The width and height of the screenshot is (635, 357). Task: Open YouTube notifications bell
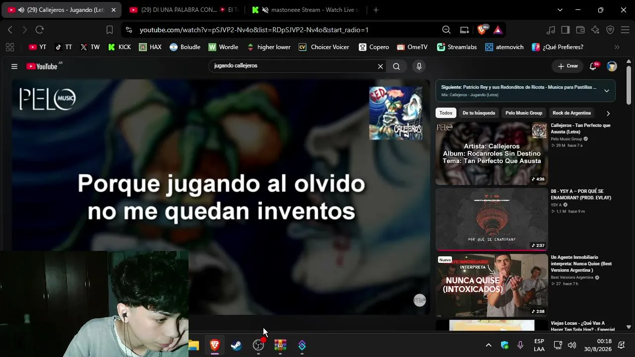pyautogui.click(x=593, y=66)
